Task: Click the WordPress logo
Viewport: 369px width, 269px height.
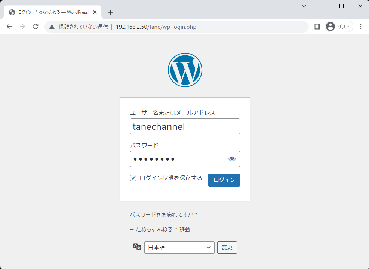Action: (185, 70)
